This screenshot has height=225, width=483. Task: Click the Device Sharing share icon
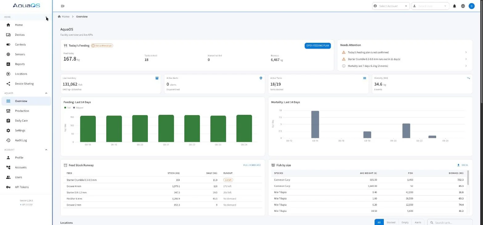[8, 84]
